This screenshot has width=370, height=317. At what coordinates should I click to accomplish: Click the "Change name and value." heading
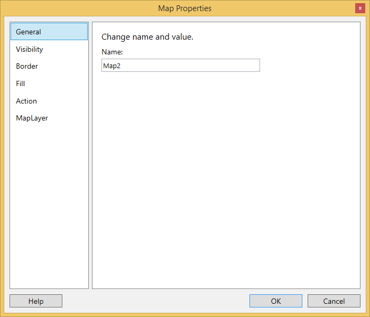(x=147, y=37)
